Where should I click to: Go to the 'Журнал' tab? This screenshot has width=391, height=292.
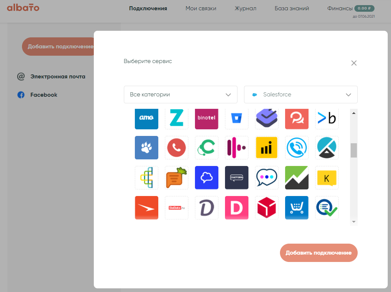coord(246,8)
